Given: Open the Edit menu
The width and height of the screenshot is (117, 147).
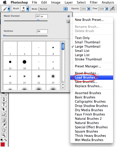Looking at the screenshot, I should coord(44,2).
